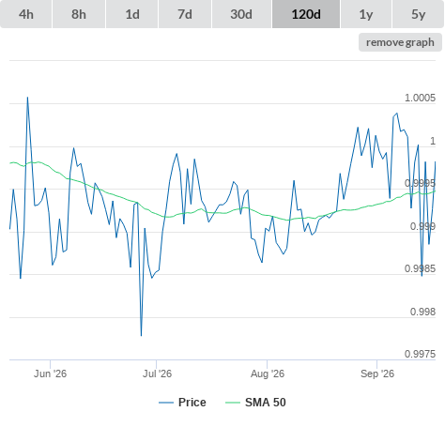Click the green SMA 50 legend line marker
This screenshot has width=445, height=427.
coord(233,403)
